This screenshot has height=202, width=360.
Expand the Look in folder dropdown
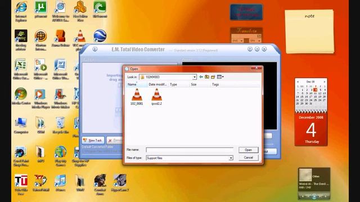click(x=195, y=77)
